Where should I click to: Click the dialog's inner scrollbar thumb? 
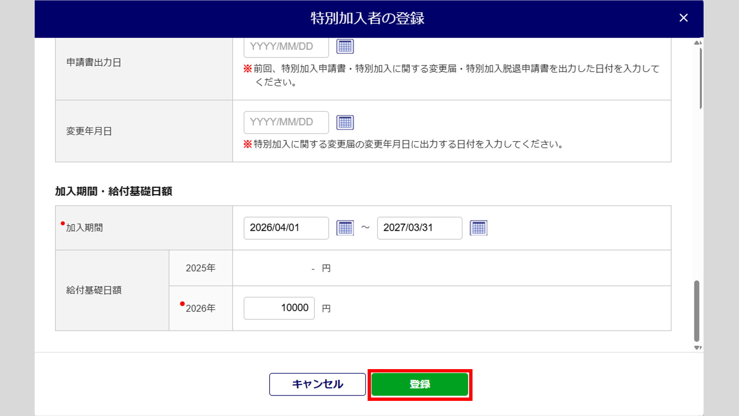697,311
